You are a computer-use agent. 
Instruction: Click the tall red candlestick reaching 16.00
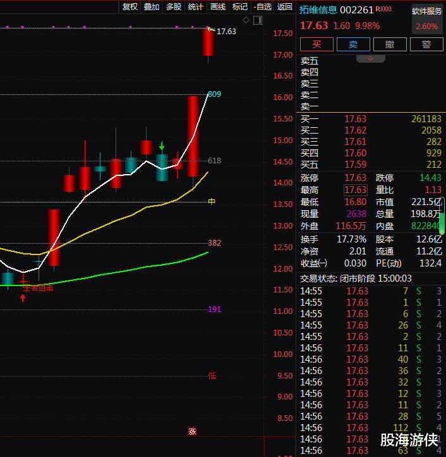[x=193, y=136]
